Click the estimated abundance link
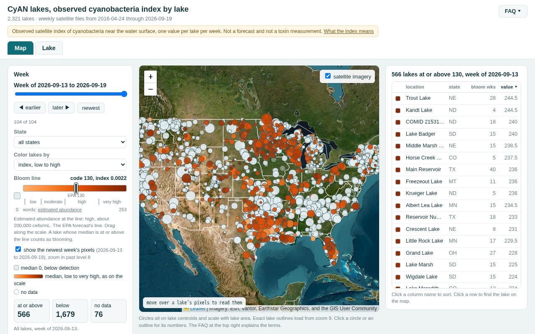Viewport: 535px width, 334px height. click(x=60, y=210)
